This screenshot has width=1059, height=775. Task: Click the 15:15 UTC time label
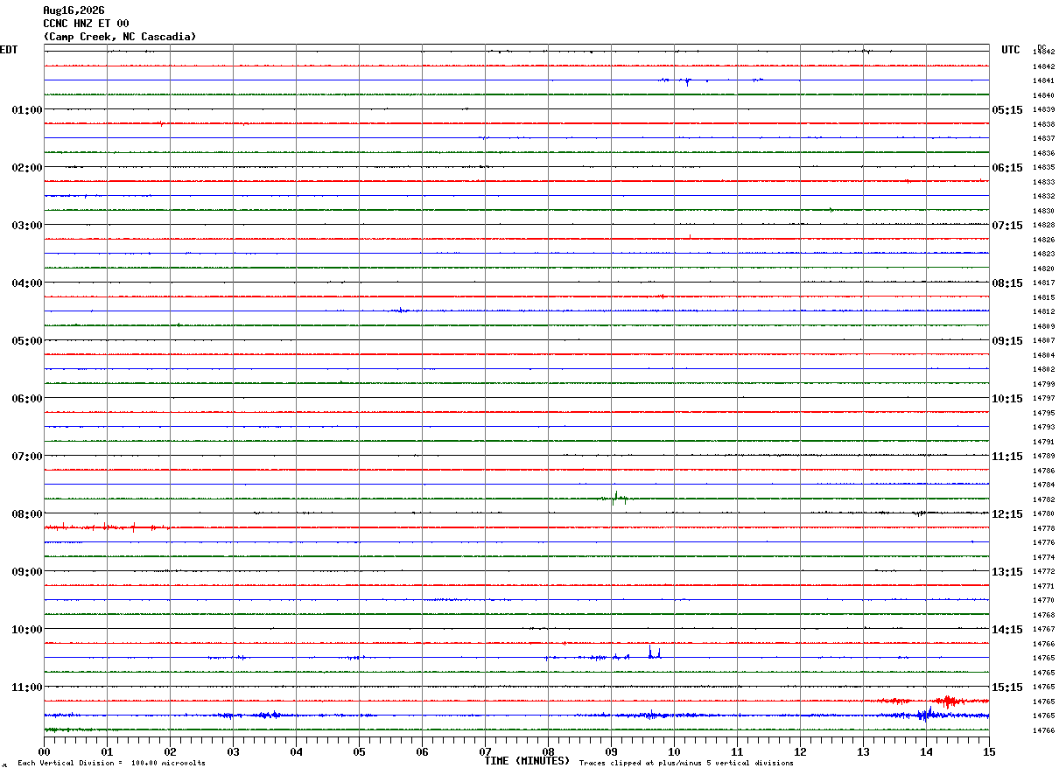[x=1007, y=688]
